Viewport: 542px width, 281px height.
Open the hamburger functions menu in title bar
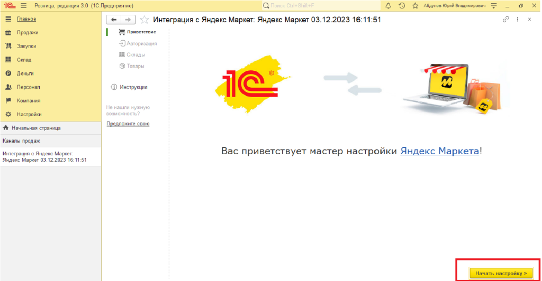tap(24, 5)
